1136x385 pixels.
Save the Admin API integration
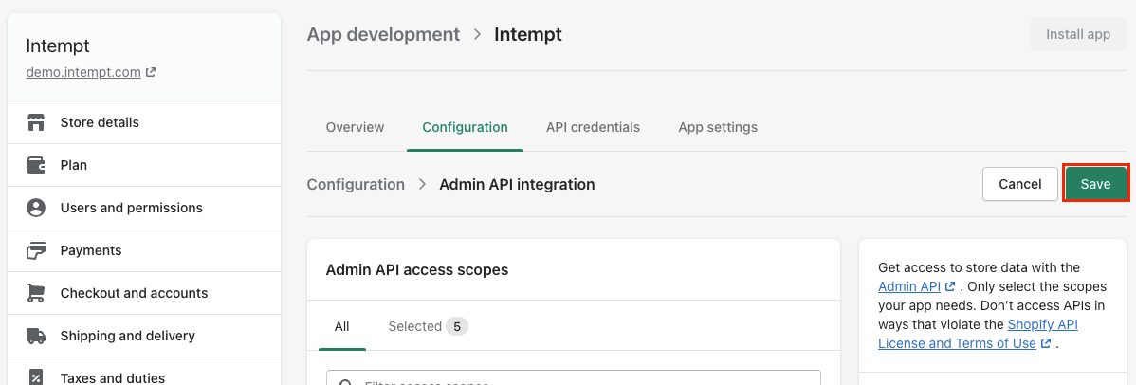tap(1095, 184)
